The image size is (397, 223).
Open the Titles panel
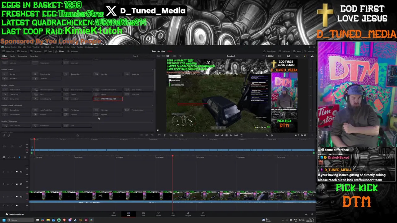point(49,51)
